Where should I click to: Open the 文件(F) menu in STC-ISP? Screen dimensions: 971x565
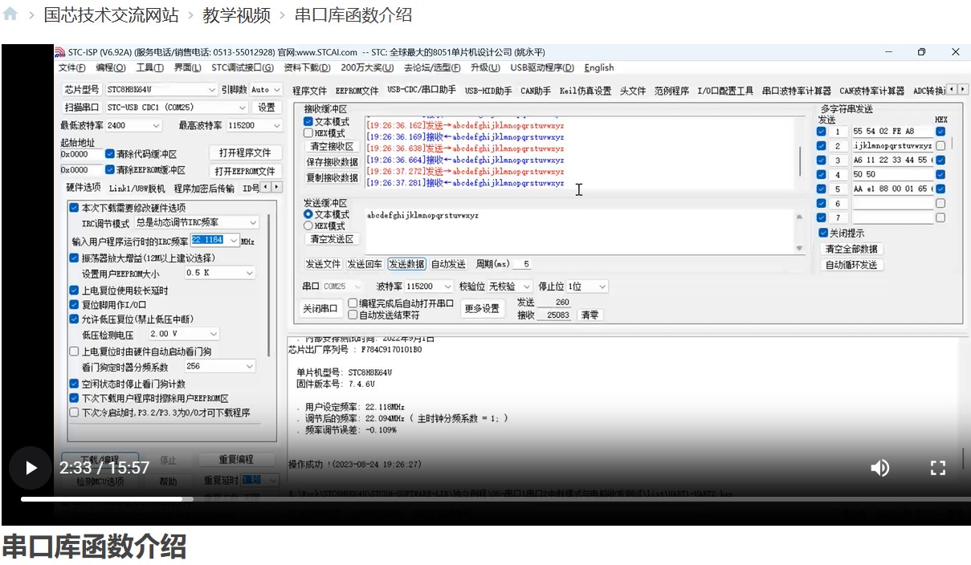tap(71, 67)
